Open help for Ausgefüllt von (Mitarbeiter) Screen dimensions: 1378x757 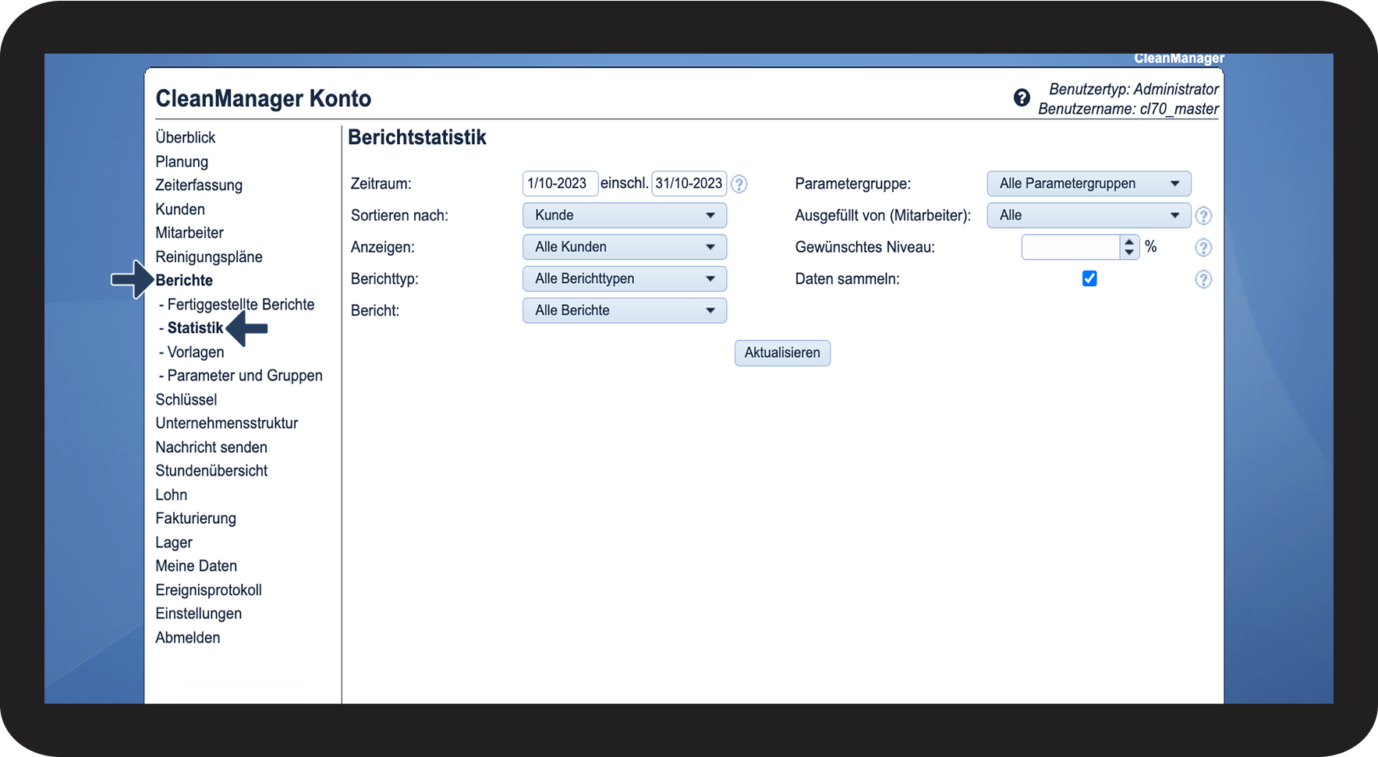tap(1203, 216)
